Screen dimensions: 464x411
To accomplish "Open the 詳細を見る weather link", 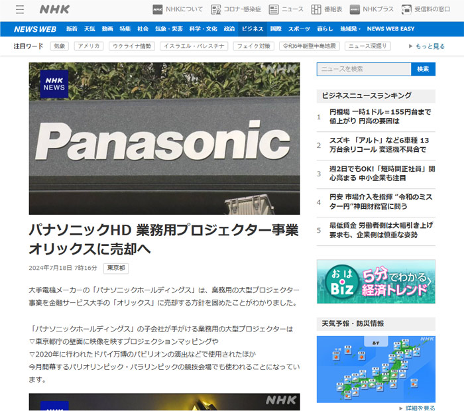I will [420, 408].
